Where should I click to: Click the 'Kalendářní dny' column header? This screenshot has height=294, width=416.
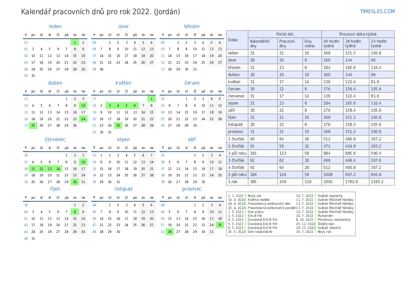[263, 43]
